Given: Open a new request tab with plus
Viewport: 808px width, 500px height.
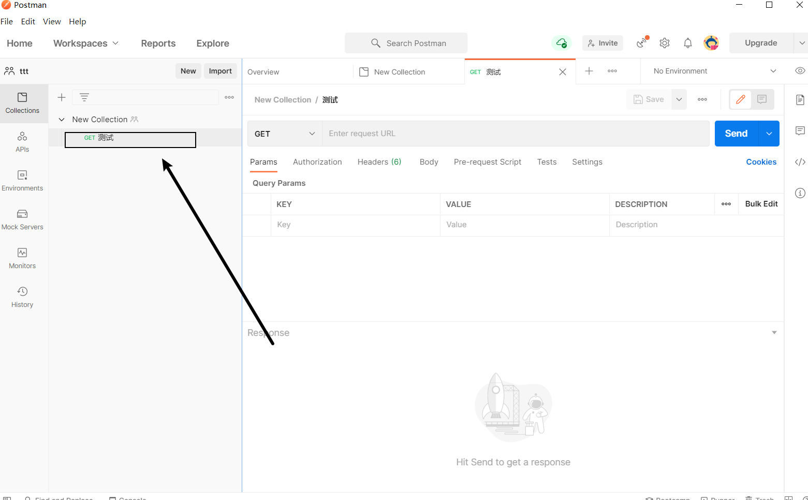Looking at the screenshot, I should (589, 71).
